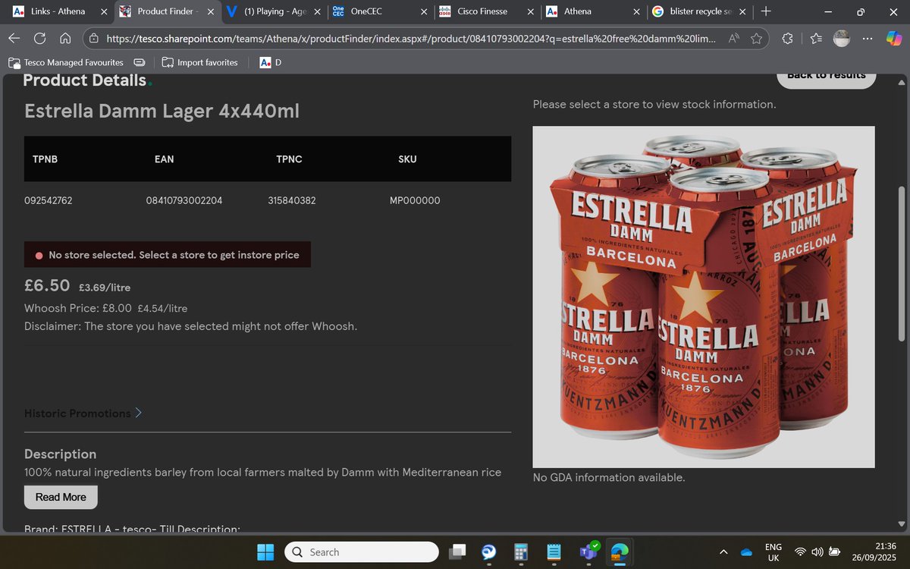
Task: Close the Links - Athena tab
Action: 104,11
